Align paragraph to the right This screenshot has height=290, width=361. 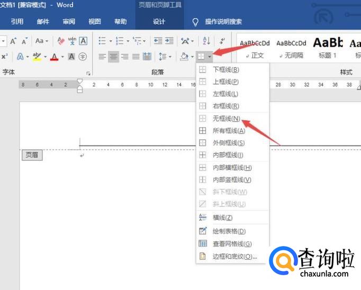125,57
